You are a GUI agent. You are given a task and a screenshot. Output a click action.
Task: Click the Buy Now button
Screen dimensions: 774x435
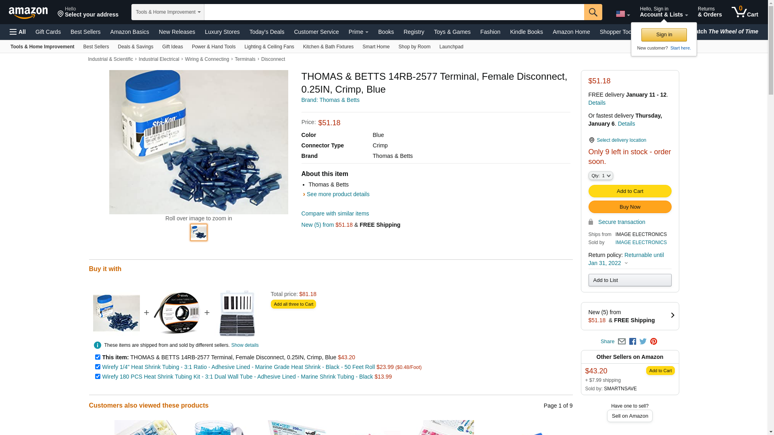[x=630, y=207]
